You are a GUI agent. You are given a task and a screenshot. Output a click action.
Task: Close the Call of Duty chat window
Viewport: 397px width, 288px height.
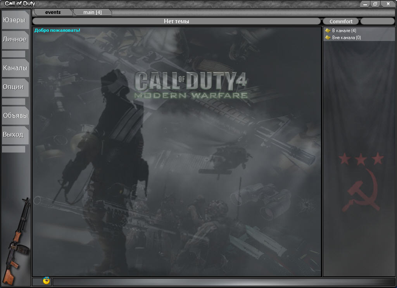tap(388, 4)
